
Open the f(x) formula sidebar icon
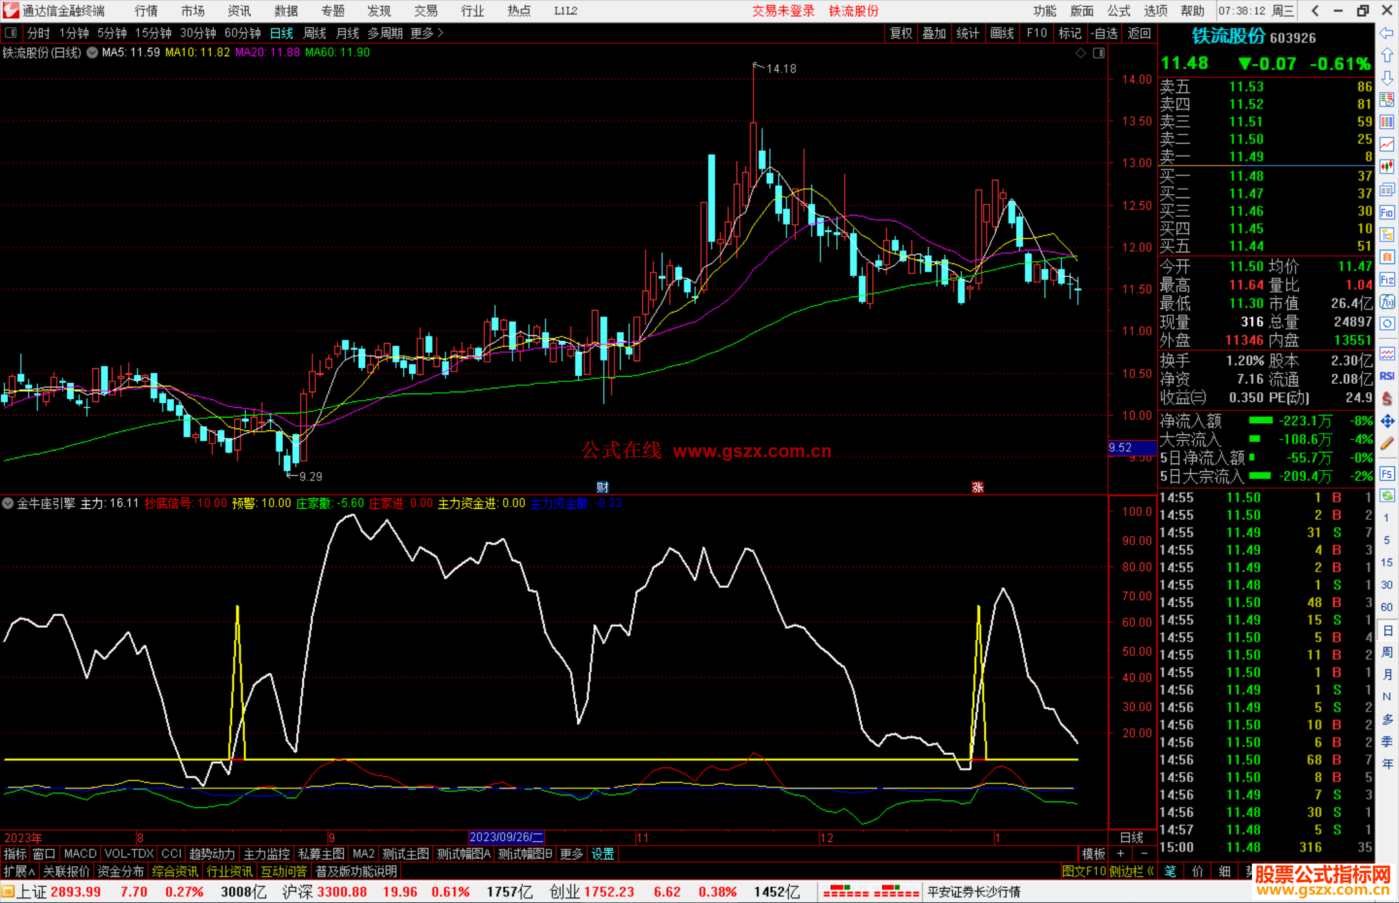pos(1387,302)
